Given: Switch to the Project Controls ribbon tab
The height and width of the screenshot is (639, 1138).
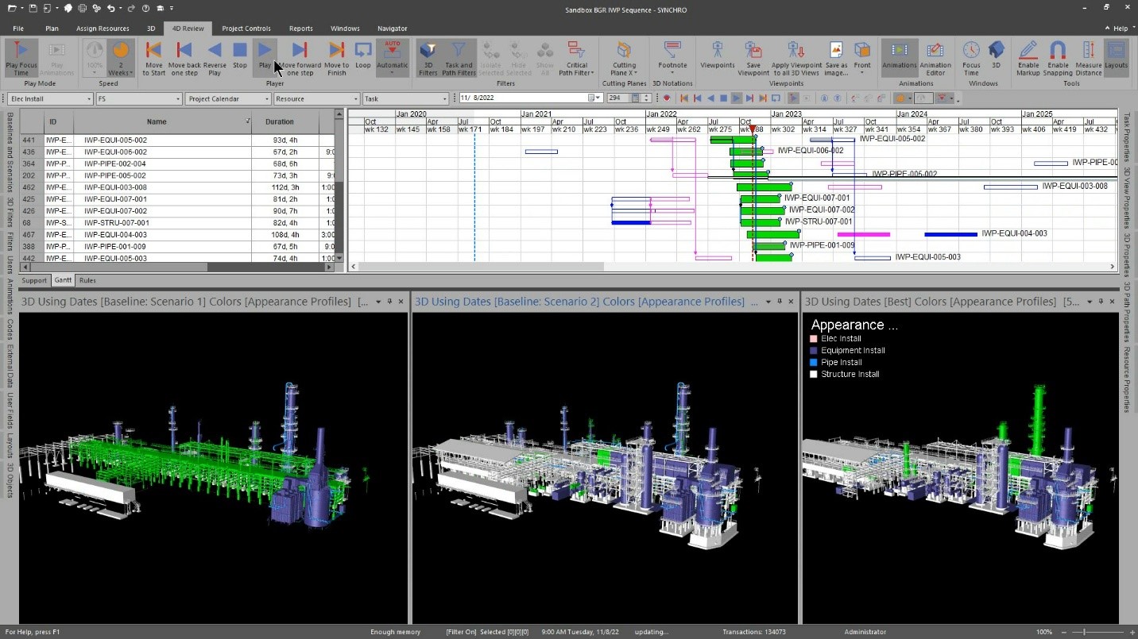Looking at the screenshot, I should coord(246,29).
